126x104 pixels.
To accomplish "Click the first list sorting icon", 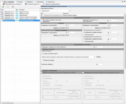I will (3, 7).
